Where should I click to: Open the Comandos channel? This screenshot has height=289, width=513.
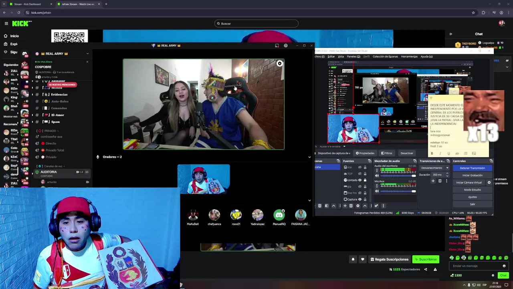tap(59, 108)
